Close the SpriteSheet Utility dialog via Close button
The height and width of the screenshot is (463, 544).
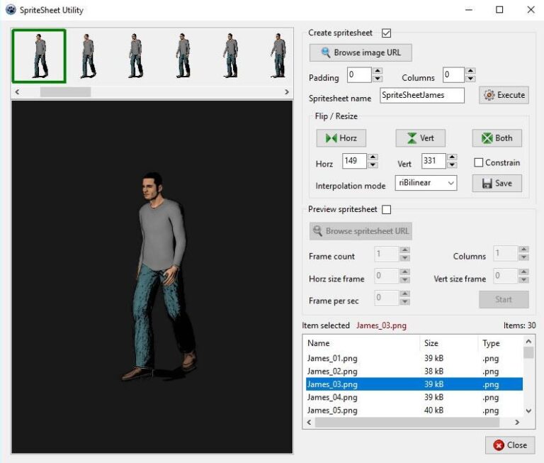(510, 445)
